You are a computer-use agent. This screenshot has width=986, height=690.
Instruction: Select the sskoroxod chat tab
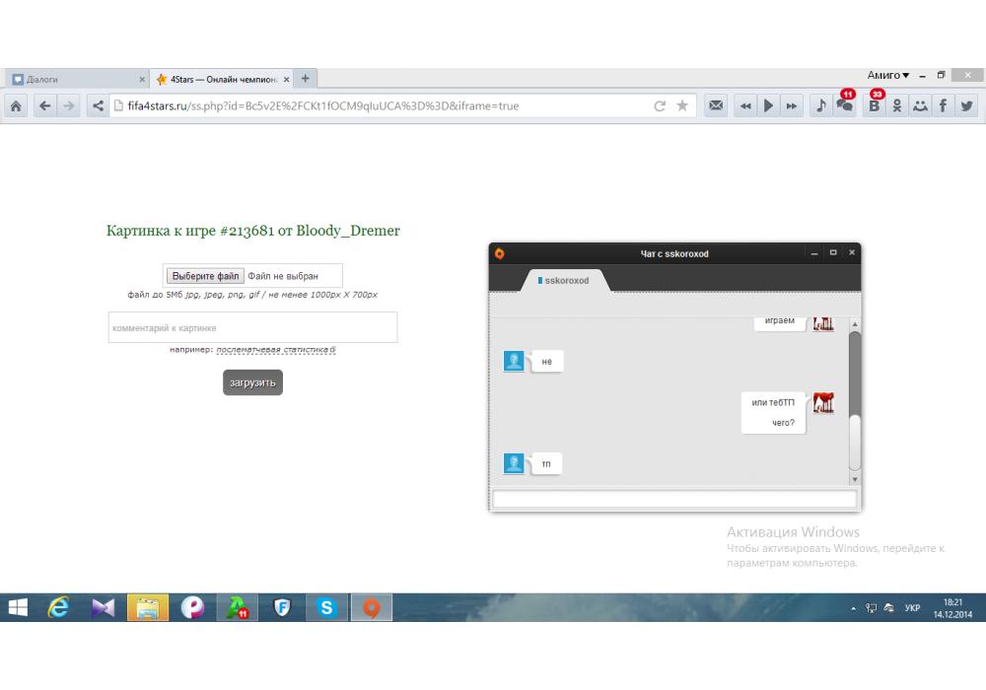[x=564, y=281]
